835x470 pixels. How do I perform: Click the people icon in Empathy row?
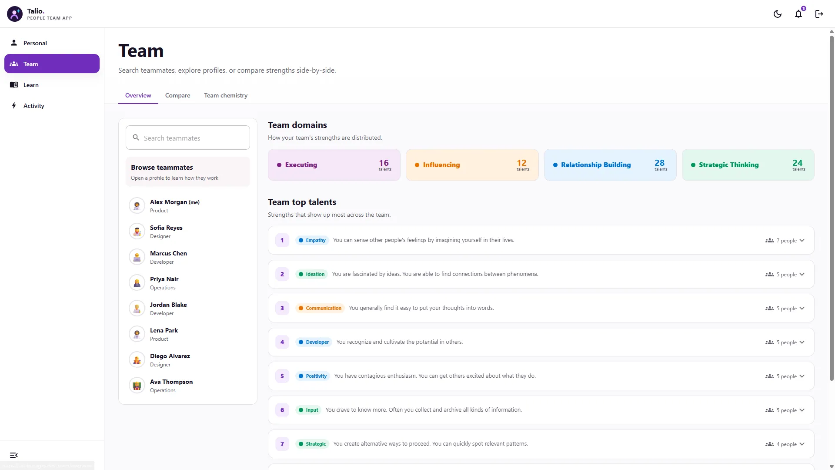(769, 240)
